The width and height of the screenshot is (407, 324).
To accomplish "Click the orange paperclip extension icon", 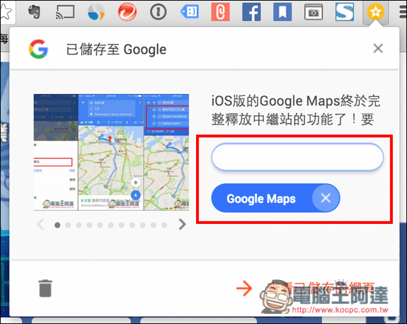I will (220, 12).
